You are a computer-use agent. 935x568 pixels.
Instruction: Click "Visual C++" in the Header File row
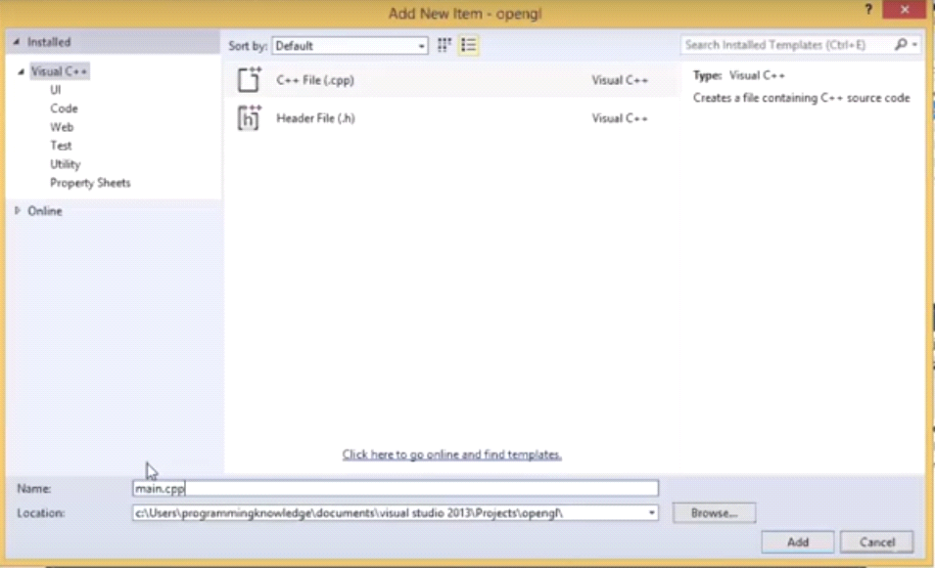click(x=620, y=118)
